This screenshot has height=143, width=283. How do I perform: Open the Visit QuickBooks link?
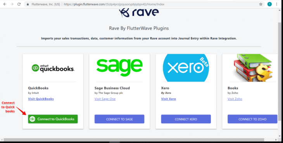coord(41,99)
